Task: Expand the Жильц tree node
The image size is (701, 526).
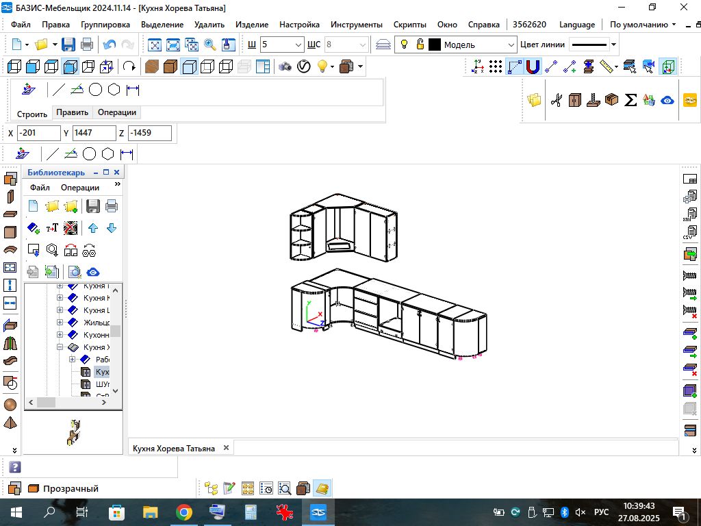Action: click(x=60, y=322)
